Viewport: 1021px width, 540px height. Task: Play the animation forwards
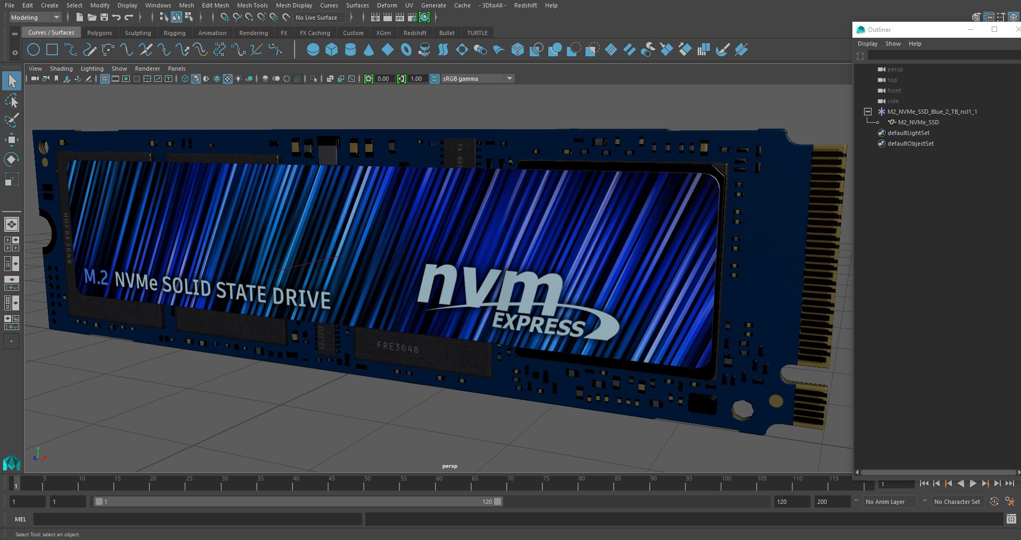point(973,484)
